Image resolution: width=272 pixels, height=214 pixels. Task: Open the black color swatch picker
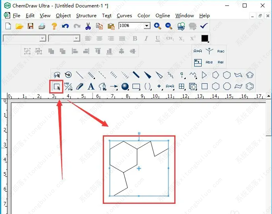[x=205, y=39]
